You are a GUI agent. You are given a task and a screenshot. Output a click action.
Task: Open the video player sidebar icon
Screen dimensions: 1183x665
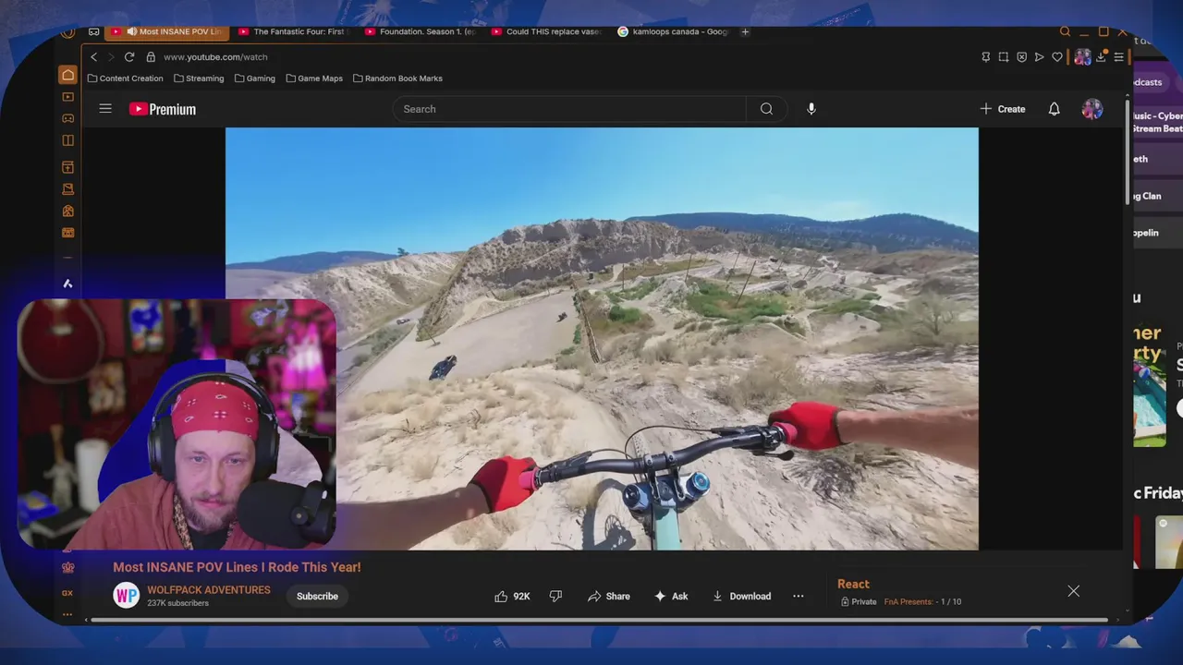(x=67, y=97)
